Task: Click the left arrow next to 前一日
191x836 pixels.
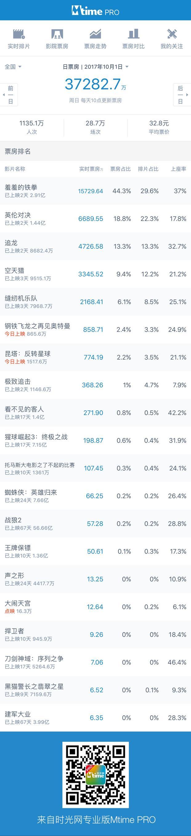Action: (x=4, y=95)
